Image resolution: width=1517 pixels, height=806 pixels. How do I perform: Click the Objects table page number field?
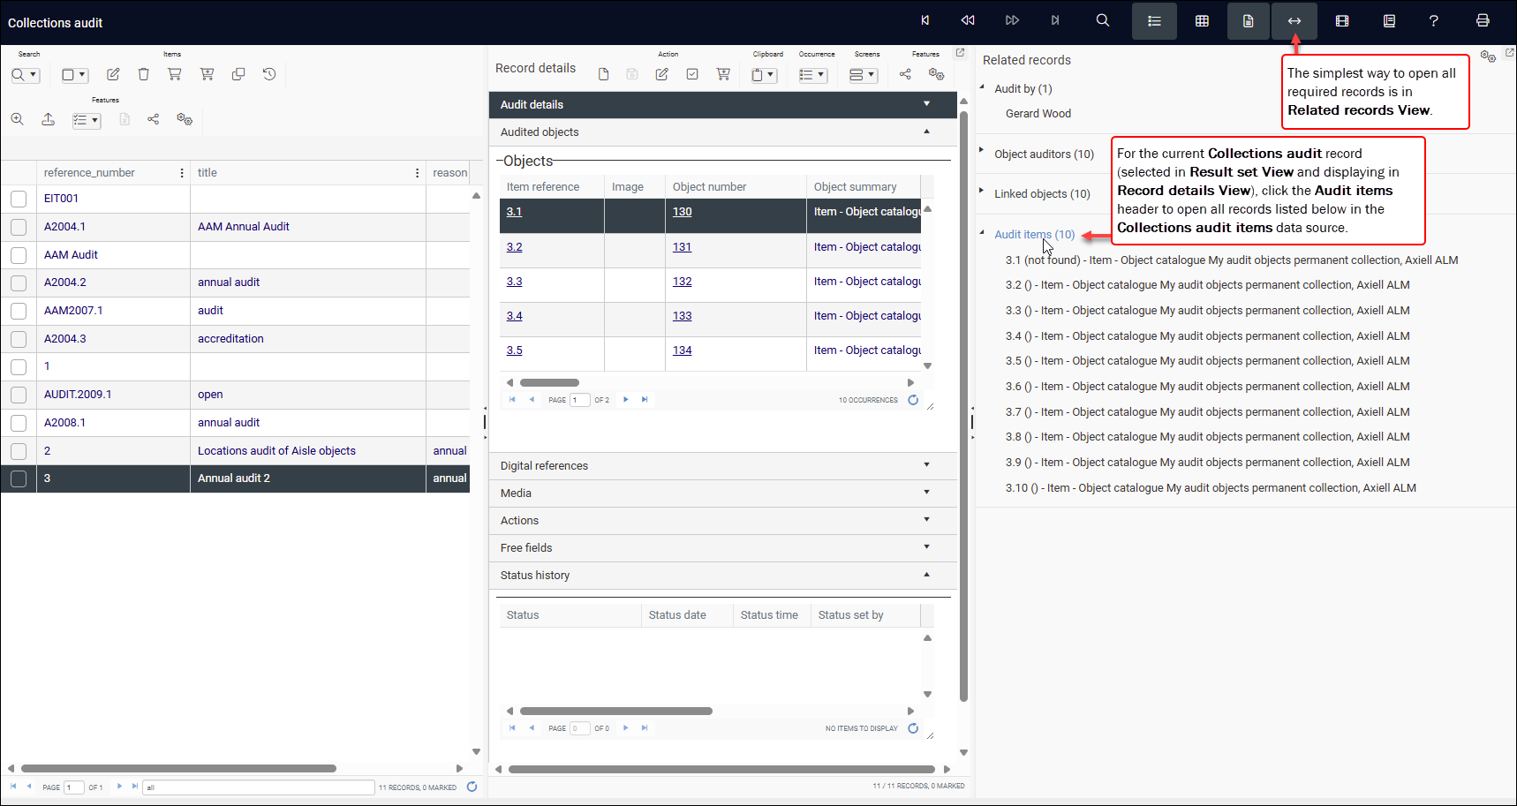click(x=580, y=400)
